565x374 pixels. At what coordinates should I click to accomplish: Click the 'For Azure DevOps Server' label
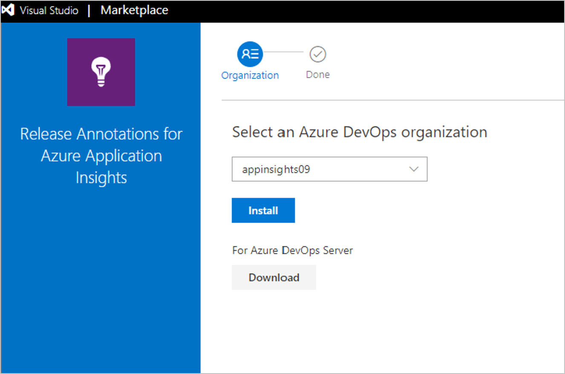(293, 250)
